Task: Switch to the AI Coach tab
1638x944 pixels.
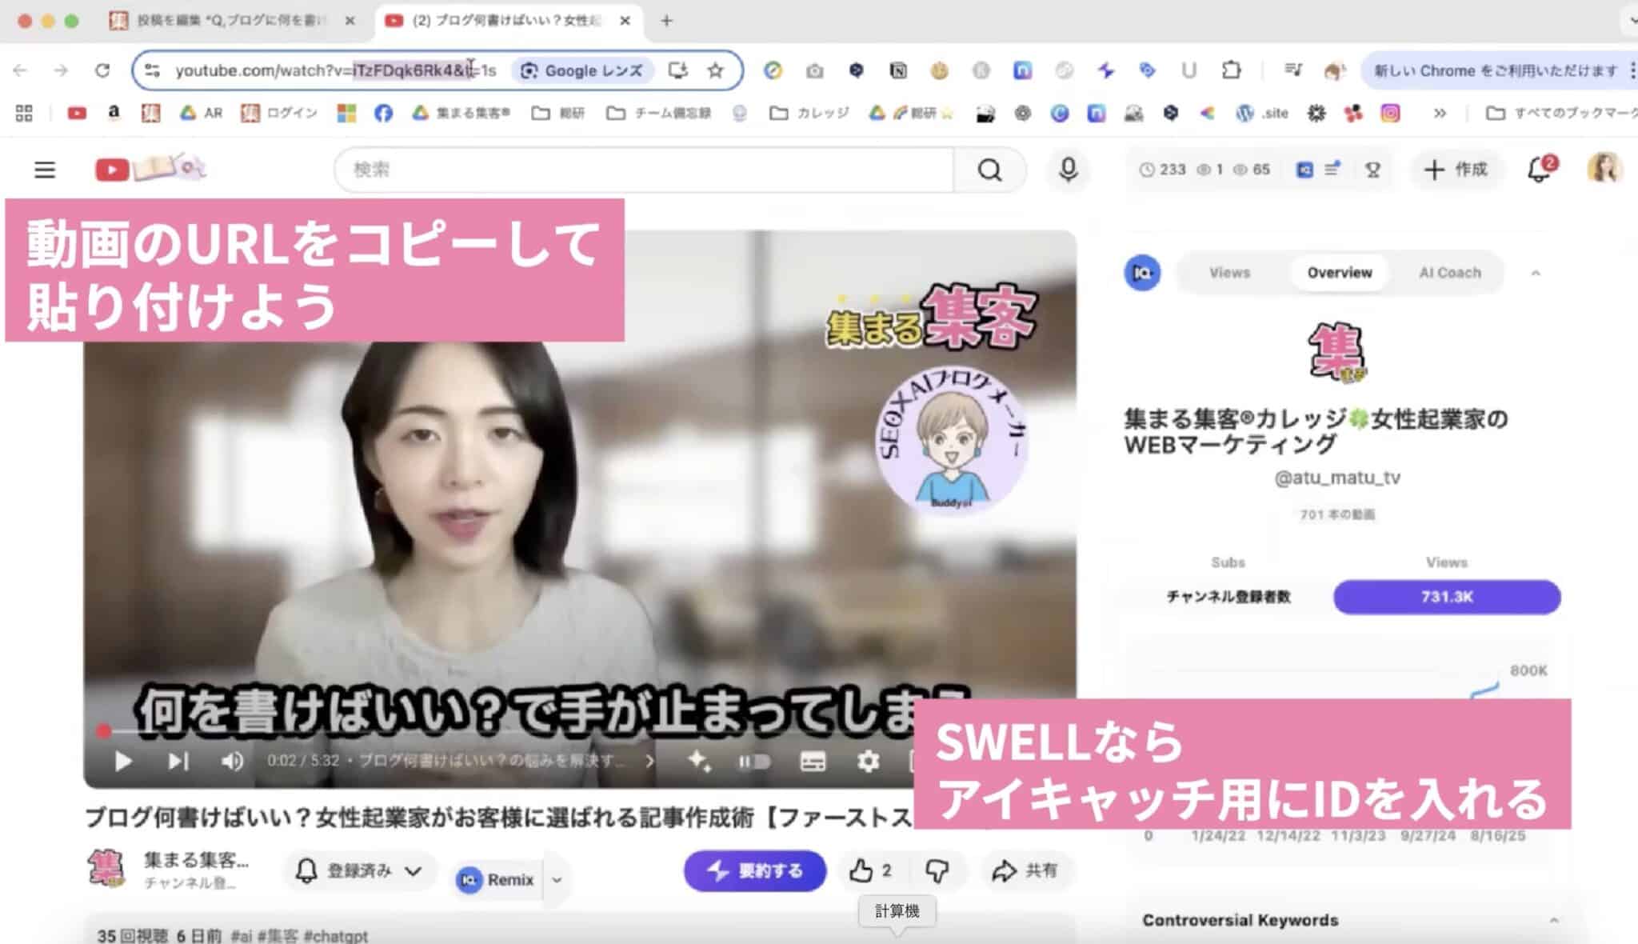Action: [x=1449, y=273]
